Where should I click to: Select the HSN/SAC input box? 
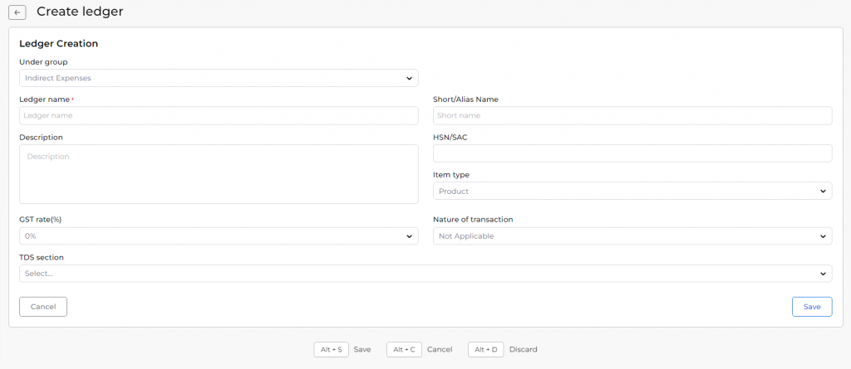click(x=632, y=153)
